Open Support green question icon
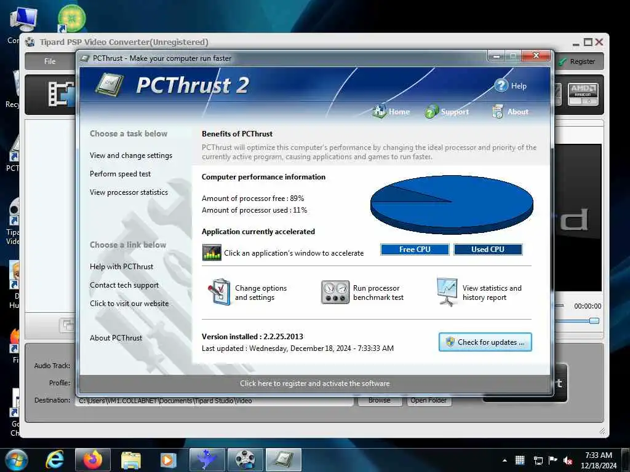630x472 pixels. click(431, 112)
